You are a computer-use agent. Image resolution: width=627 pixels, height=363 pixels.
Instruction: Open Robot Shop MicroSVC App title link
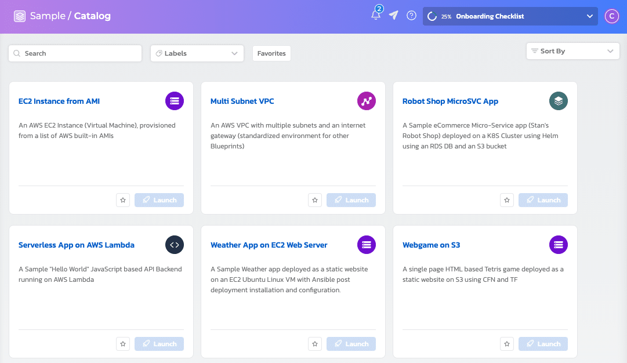pos(450,101)
